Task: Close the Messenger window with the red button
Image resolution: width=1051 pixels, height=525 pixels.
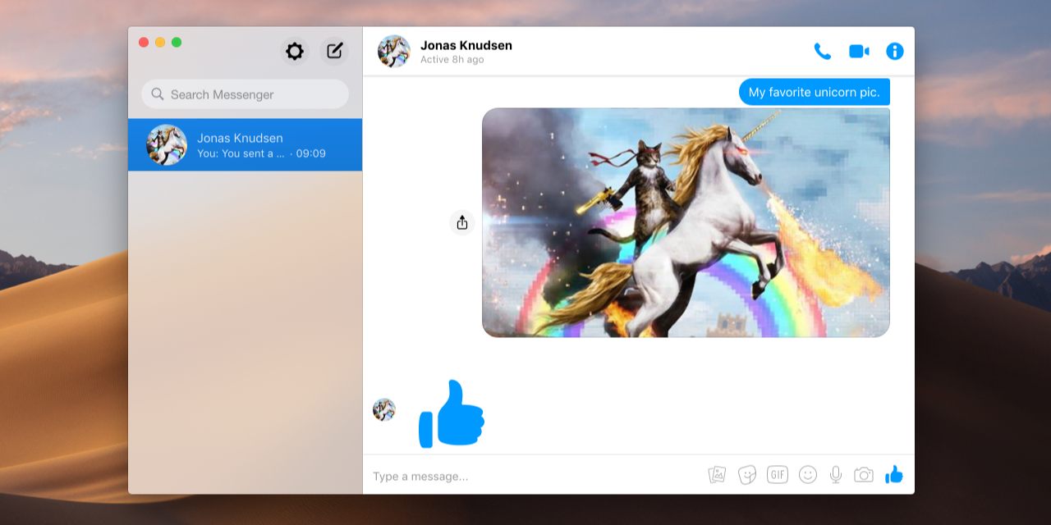Action: [144, 42]
